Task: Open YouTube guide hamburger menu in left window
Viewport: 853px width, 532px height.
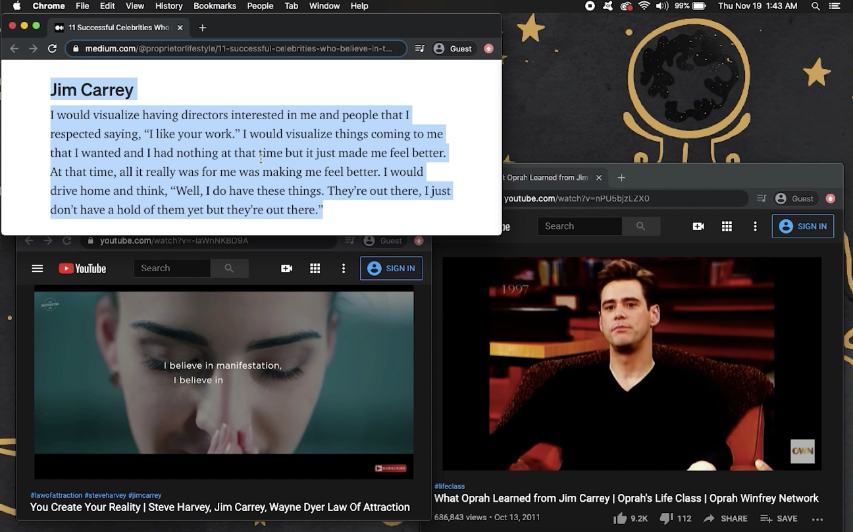Action: [38, 269]
